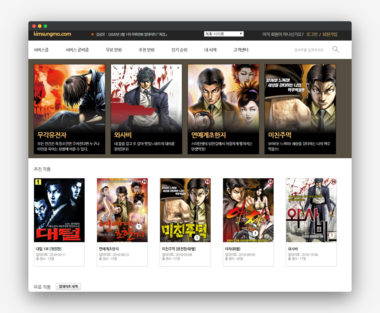Click the 총 권수 : 51권 text
This screenshot has width=380, height=313.
click(x=171, y=259)
